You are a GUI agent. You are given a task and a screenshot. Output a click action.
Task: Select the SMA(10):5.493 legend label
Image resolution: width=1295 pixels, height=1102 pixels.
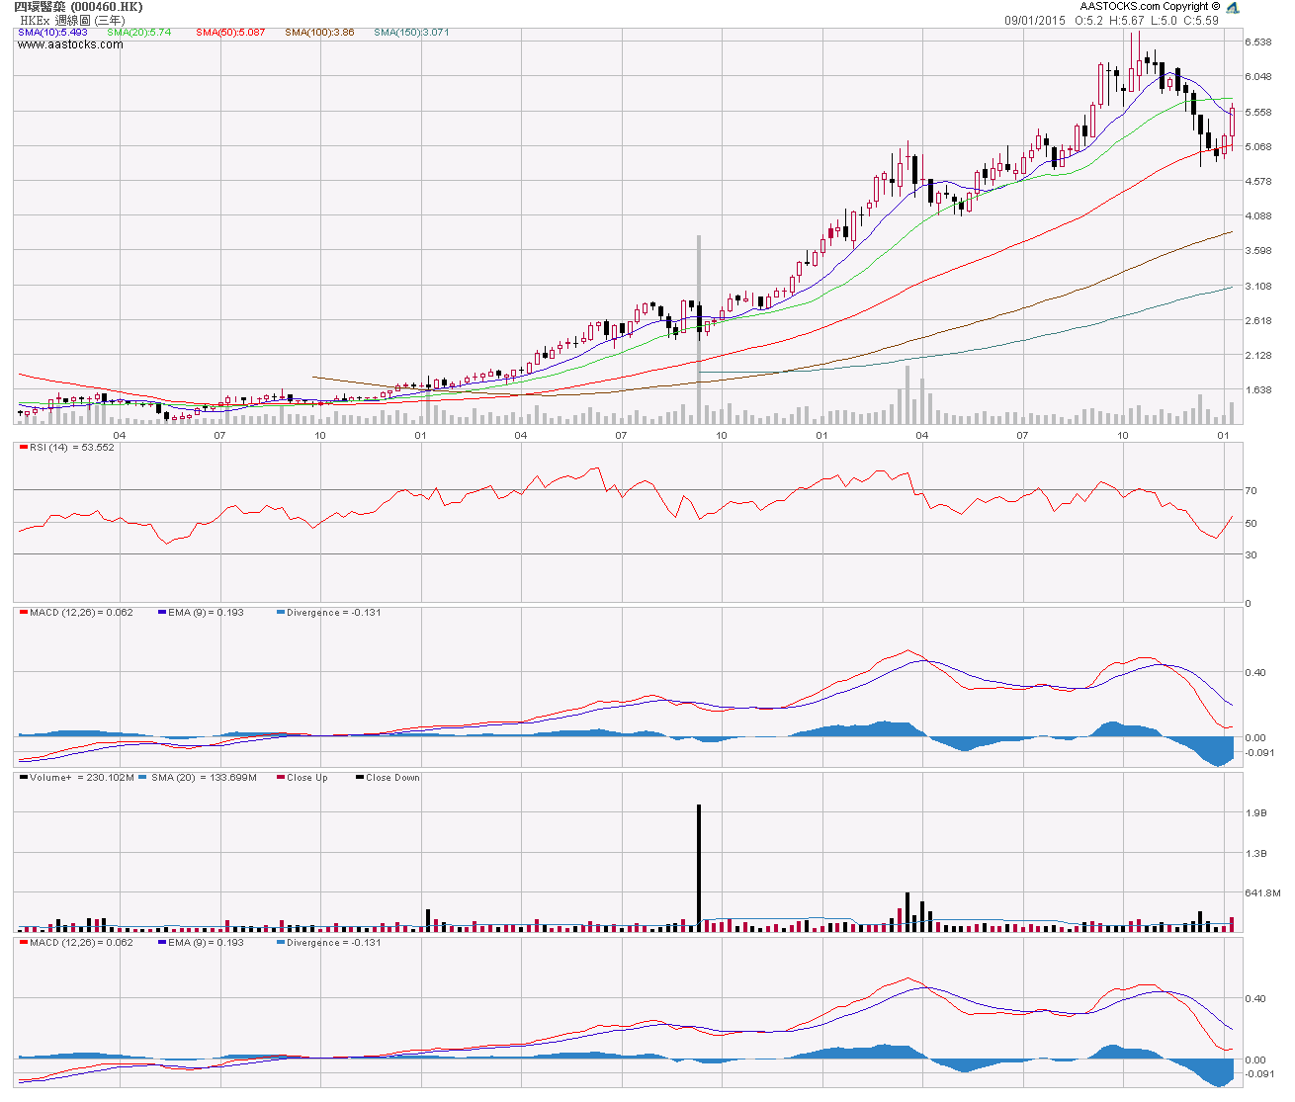click(x=52, y=33)
